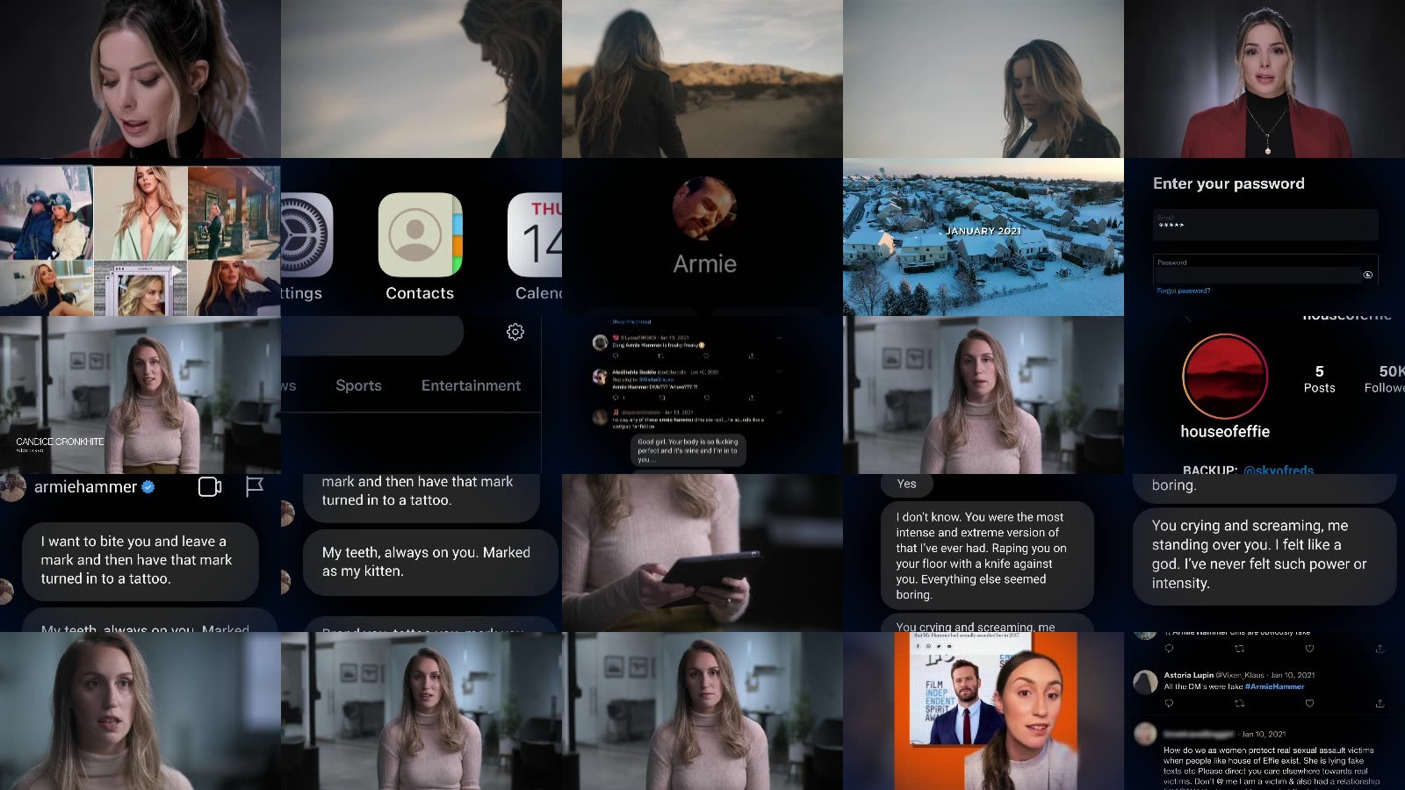Reply to the 'freaky-freaky' tweet

pyautogui.click(x=616, y=355)
